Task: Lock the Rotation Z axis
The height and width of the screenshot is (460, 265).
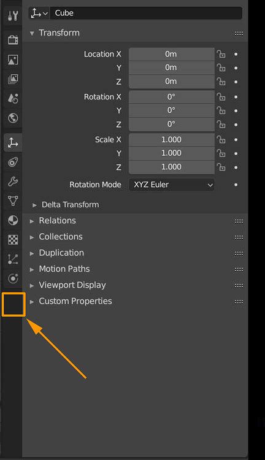Action: 221,125
